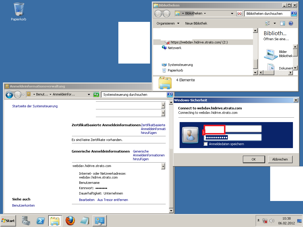Viewport: 303px width, 227px height.
Task: Collapse the webdav.hidrive.strato.com credential entry
Action: [x=163, y=166]
